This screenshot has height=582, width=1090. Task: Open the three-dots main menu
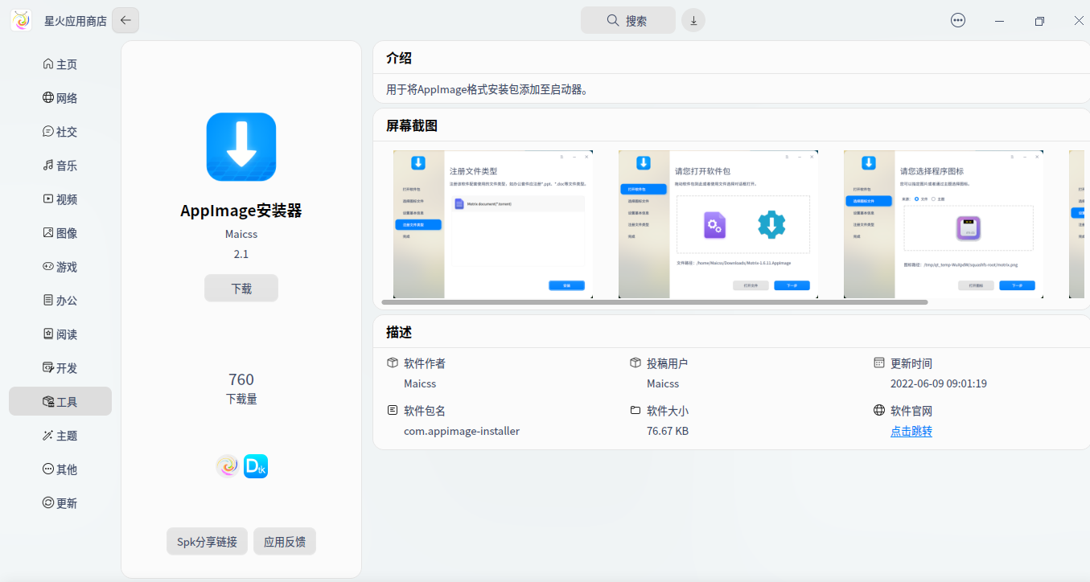pyautogui.click(x=958, y=20)
